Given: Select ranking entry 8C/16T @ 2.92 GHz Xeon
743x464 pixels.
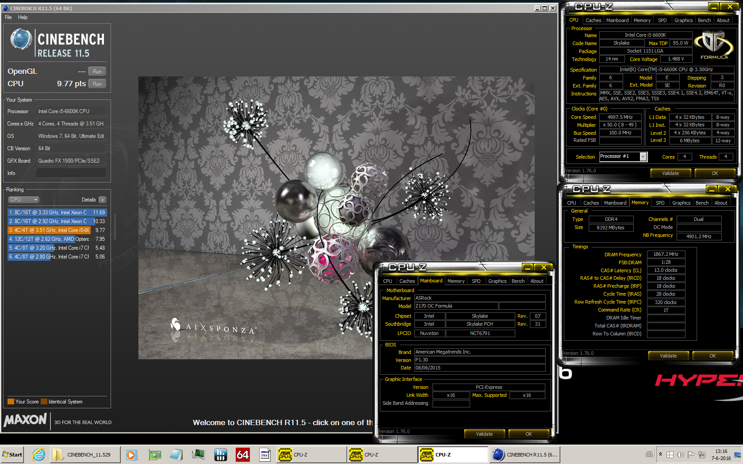Looking at the screenshot, I should coord(57,221).
